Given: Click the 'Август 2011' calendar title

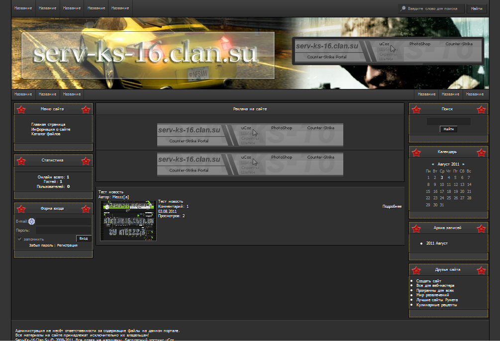Looking at the screenshot, I should tap(448, 164).
